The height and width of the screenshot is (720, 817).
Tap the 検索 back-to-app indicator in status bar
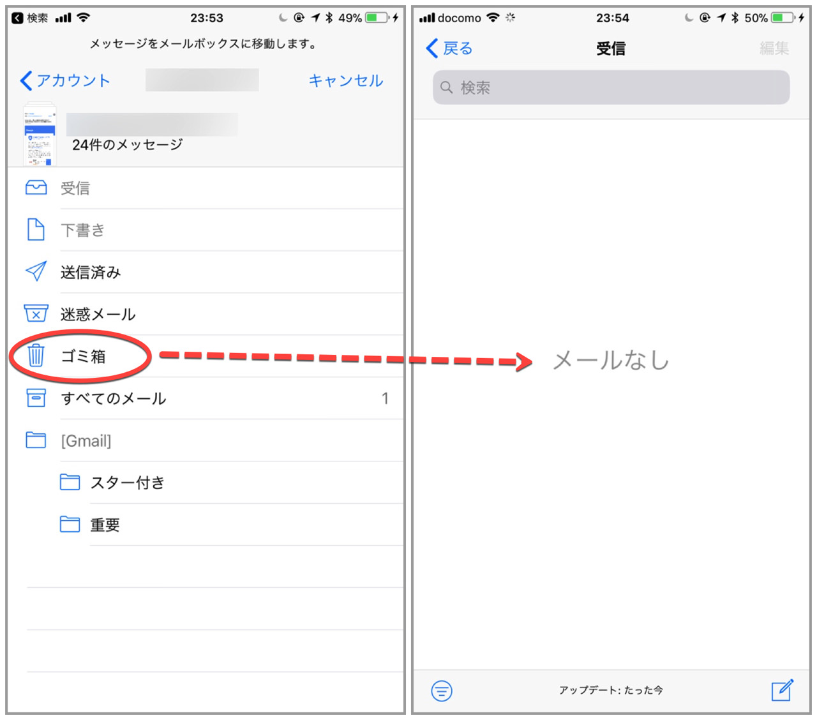[x=30, y=18]
